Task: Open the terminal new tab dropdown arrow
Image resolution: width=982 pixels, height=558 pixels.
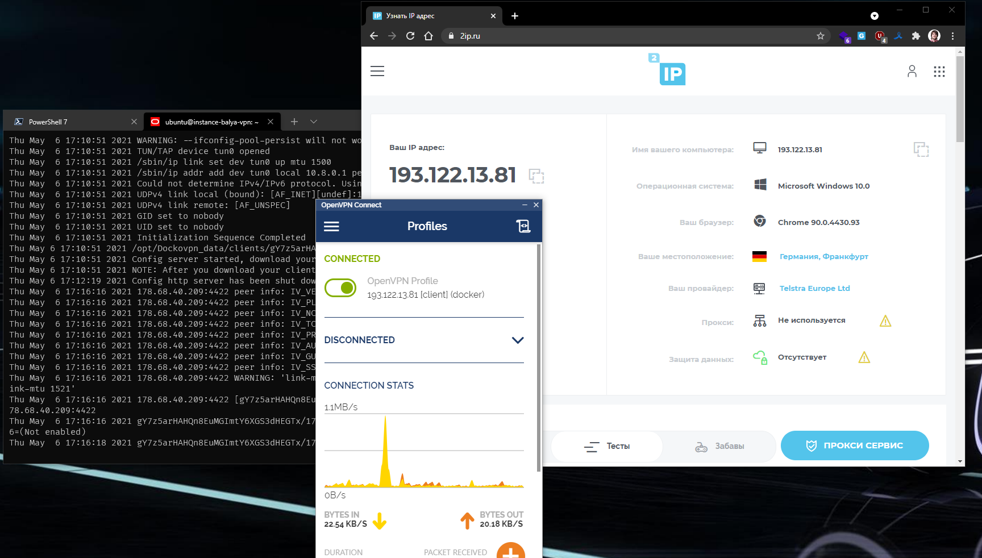Action: [x=314, y=122]
